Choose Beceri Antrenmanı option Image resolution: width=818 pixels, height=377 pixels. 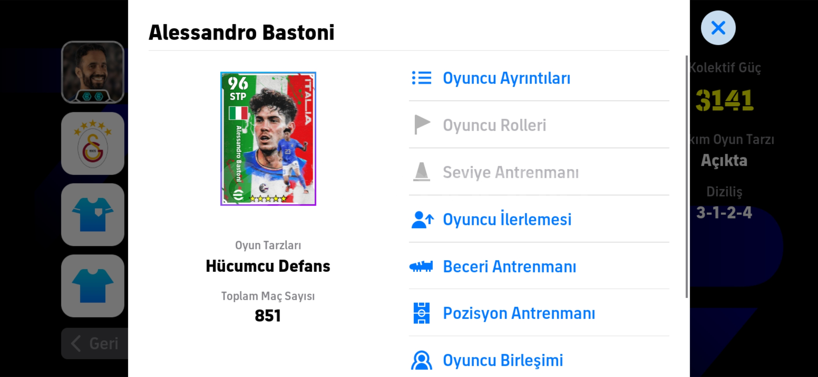509,267
